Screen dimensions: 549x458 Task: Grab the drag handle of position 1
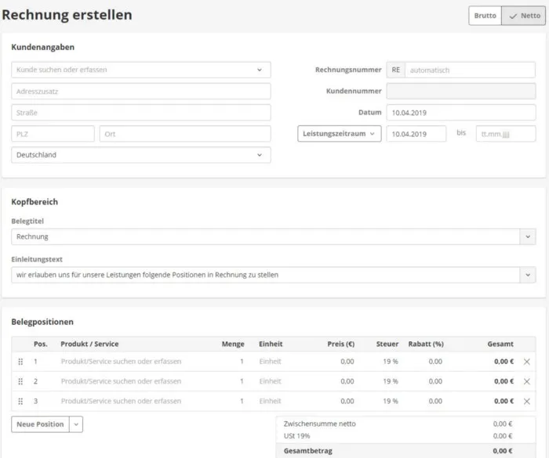pos(20,362)
